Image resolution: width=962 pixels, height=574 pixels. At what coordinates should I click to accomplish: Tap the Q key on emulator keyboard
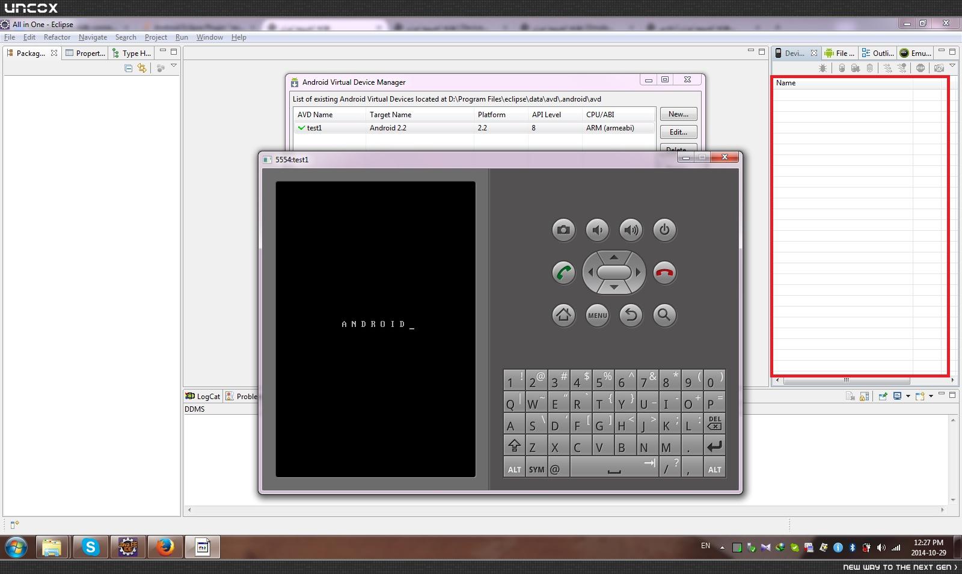[514, 402]
